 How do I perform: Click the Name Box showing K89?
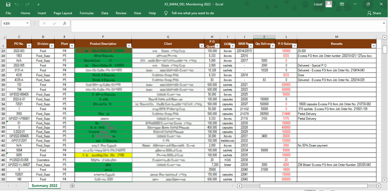click(x=13, y=24)
